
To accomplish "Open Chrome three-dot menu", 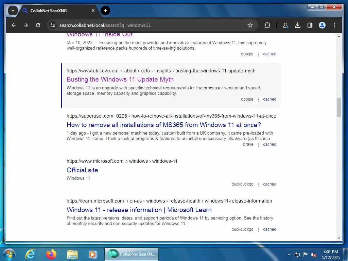I will coord(334,25).
